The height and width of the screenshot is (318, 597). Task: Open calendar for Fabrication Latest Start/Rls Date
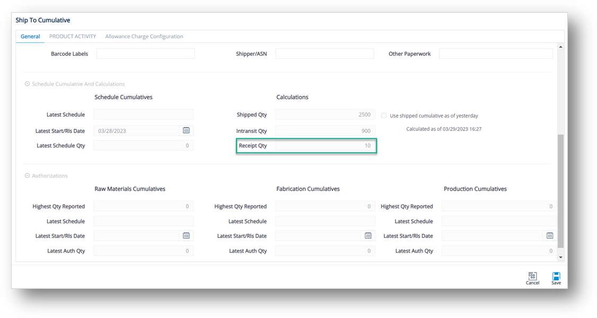pos(368,236)
